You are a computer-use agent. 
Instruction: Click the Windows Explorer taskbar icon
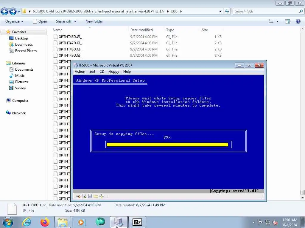pyautogui.click(x=63, y=222)
